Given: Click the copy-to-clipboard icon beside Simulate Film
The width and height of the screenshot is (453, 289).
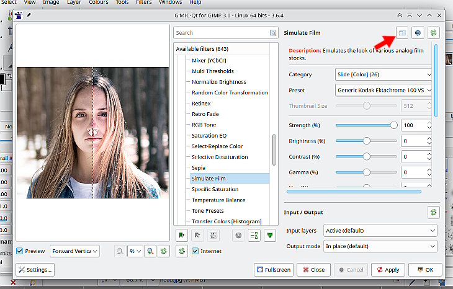Looking at the screenshot, I should [402, 33].
